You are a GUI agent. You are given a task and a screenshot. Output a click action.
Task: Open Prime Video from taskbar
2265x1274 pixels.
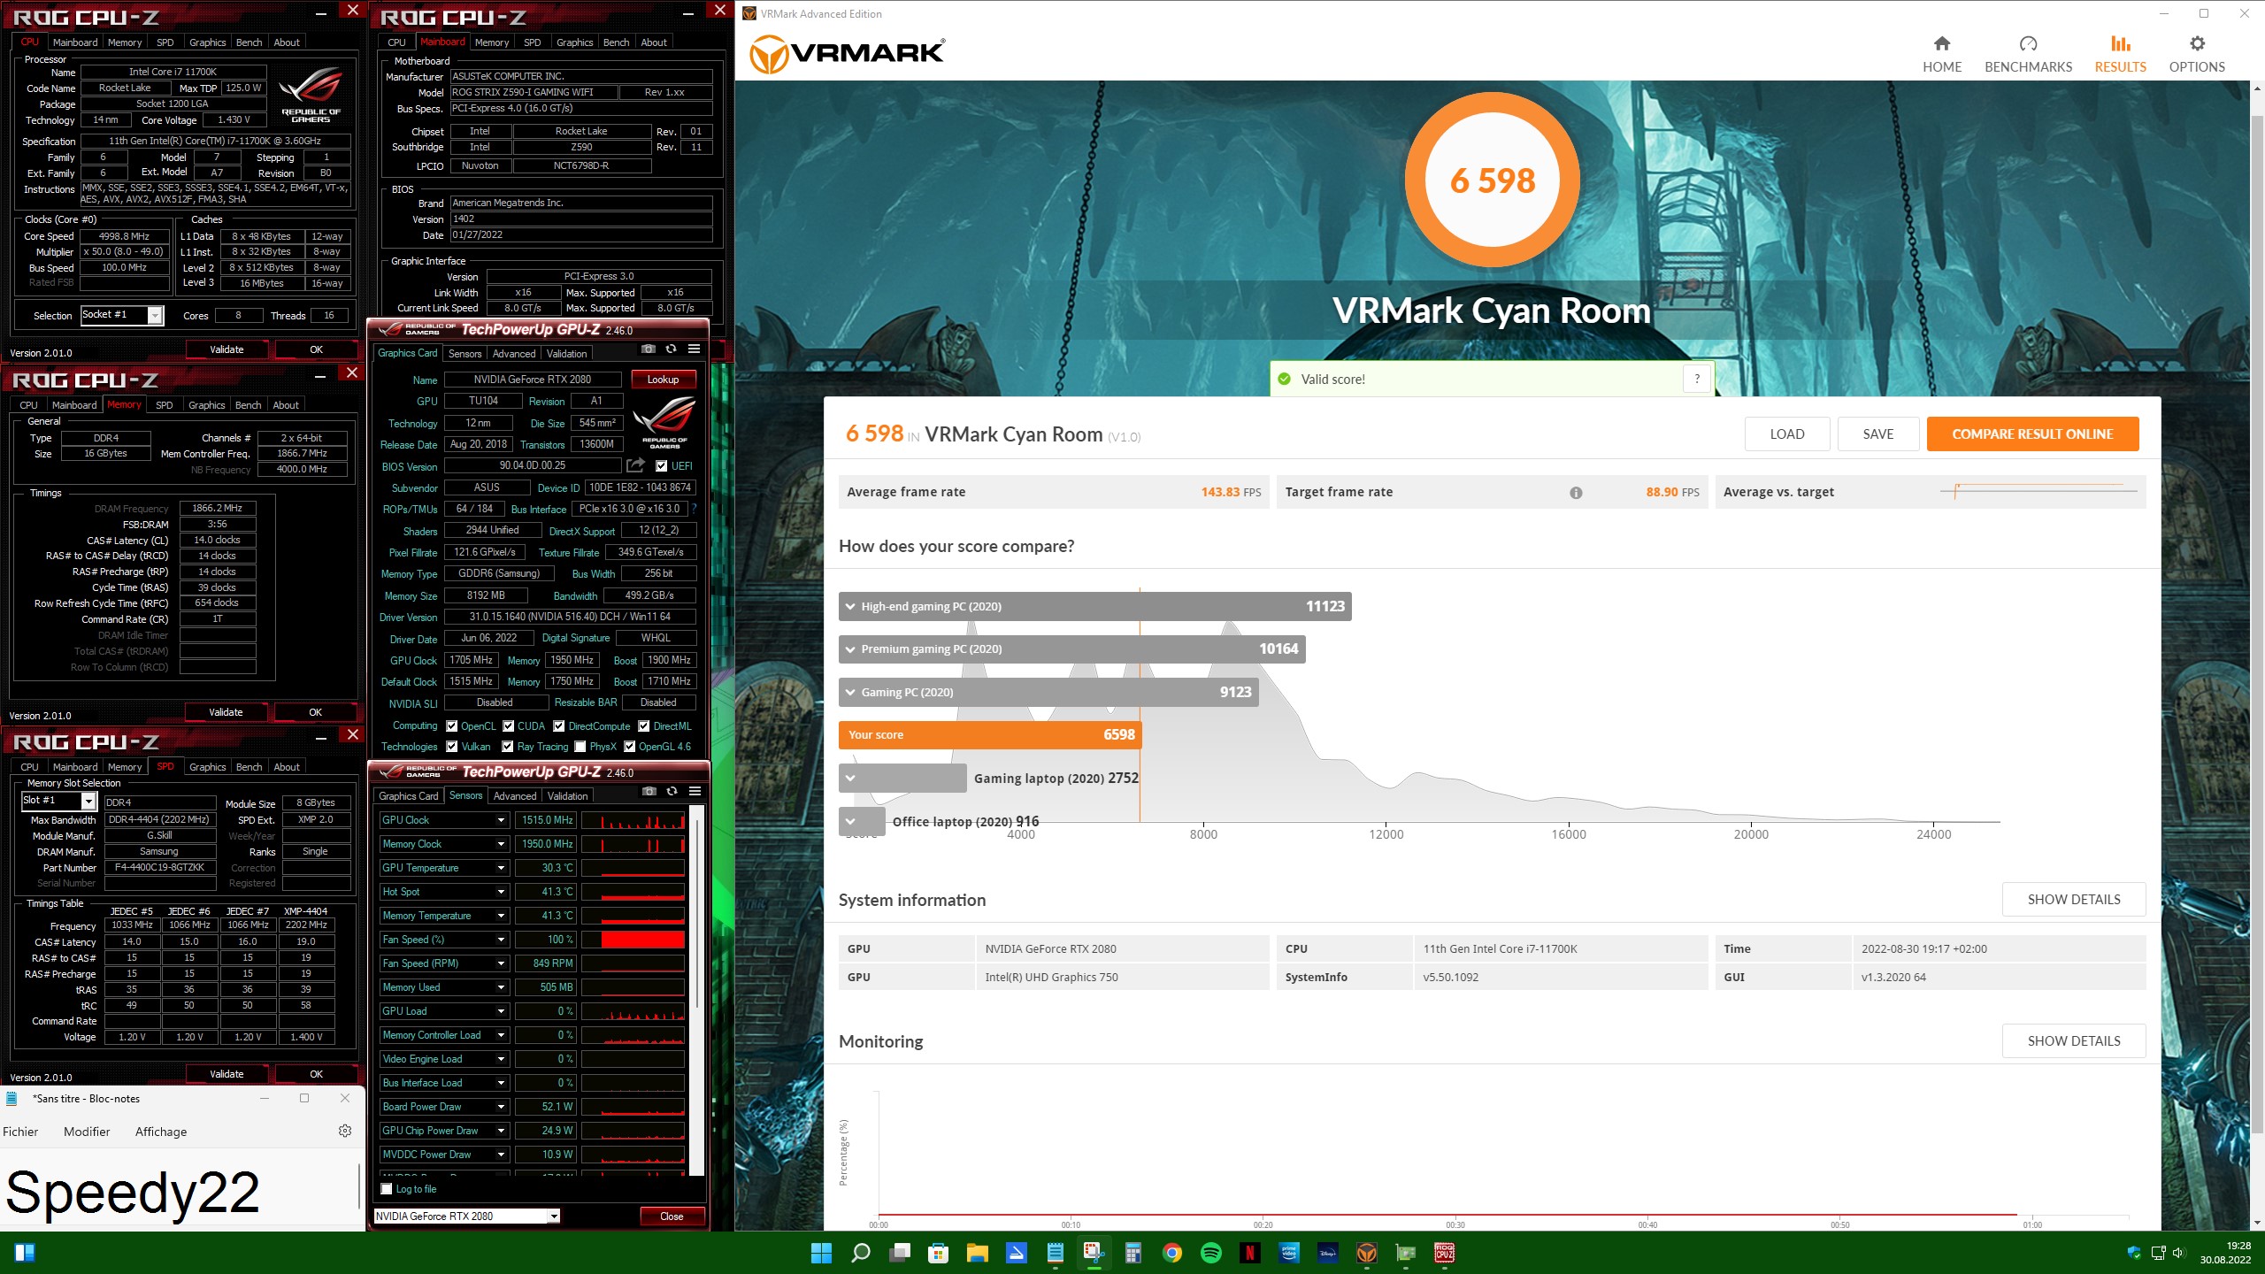pyautogui.click(x=1289, y=1253)
